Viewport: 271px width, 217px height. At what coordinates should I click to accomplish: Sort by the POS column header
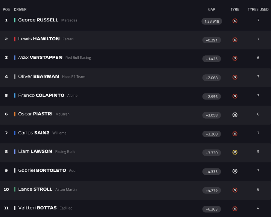point(6,9)
